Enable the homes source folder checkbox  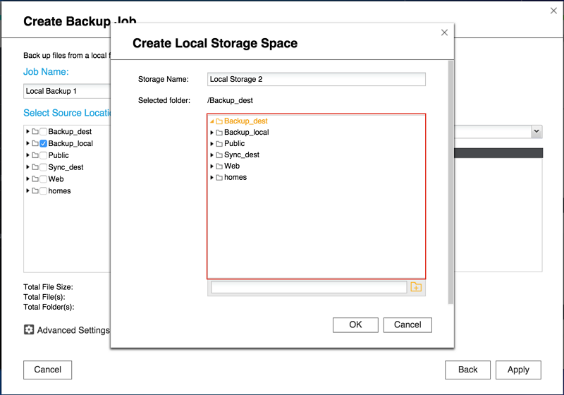[44, 191]
